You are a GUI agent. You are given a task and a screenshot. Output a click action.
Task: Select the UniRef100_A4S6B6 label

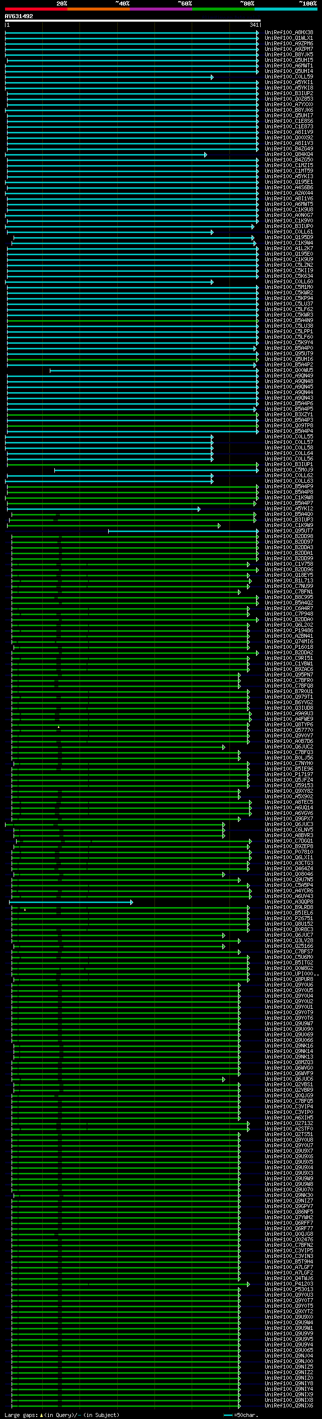pos(289,188)
